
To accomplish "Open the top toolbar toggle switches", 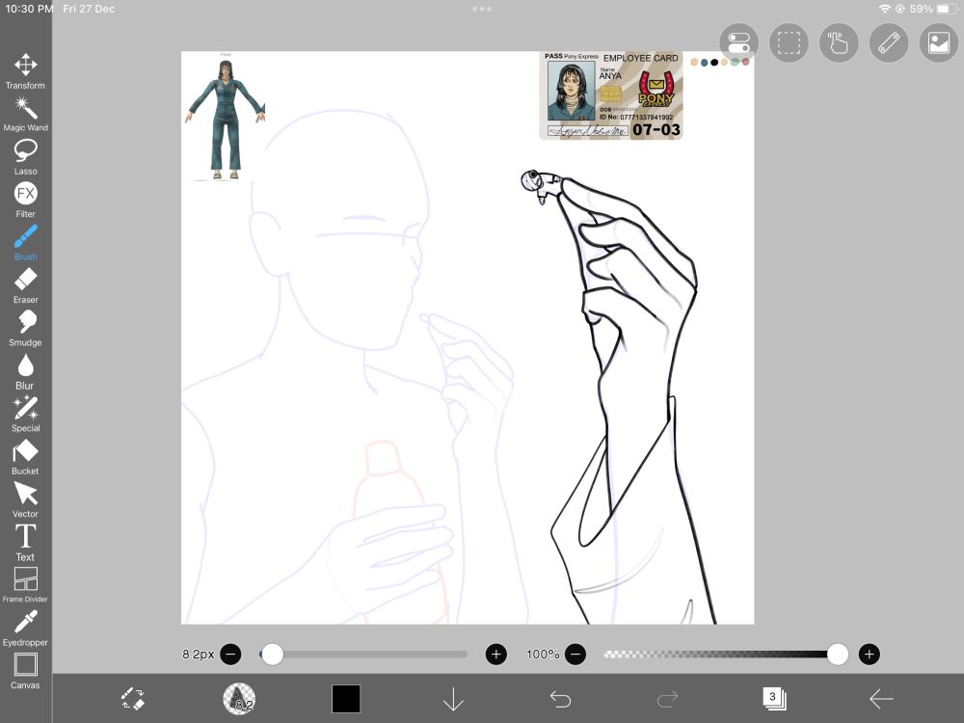I will tap(738, 43).
